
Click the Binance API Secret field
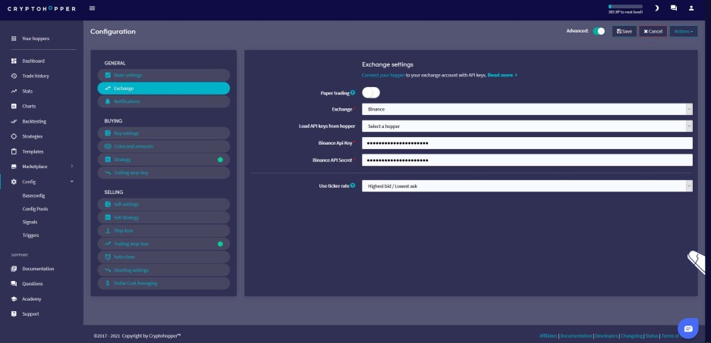pos(527,161)
